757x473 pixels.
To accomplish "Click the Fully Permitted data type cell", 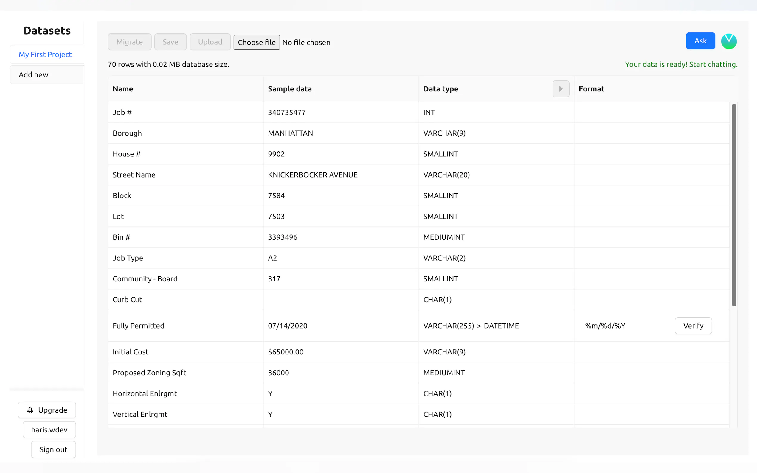I will click(x=471, y=326).
